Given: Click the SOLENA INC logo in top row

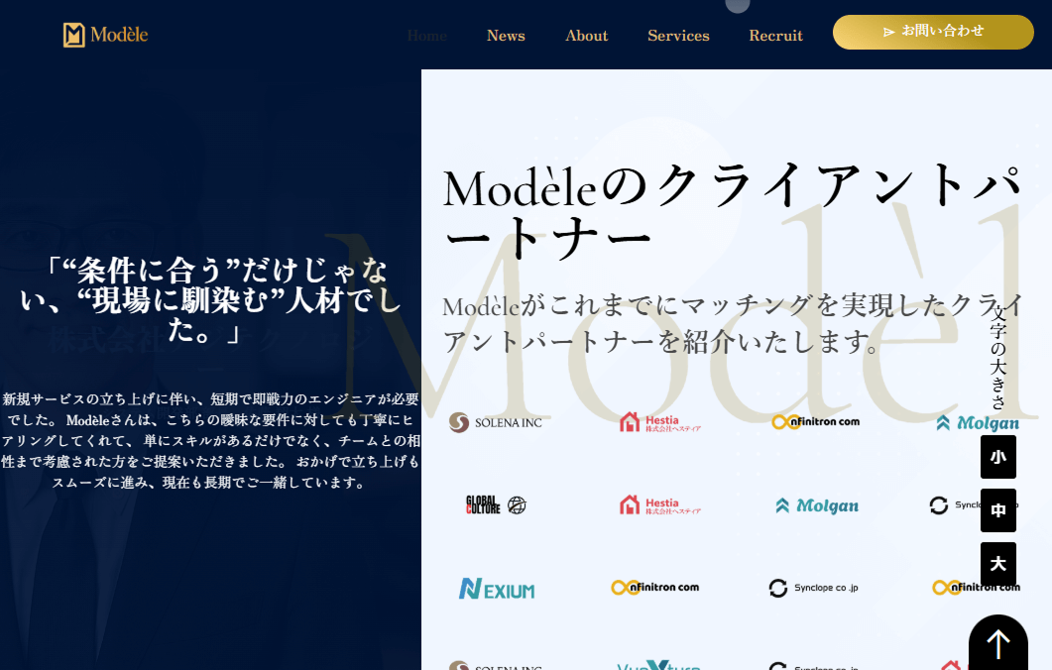Looking at the screenshot, I should pyautogui.click(x=495, y=422).
